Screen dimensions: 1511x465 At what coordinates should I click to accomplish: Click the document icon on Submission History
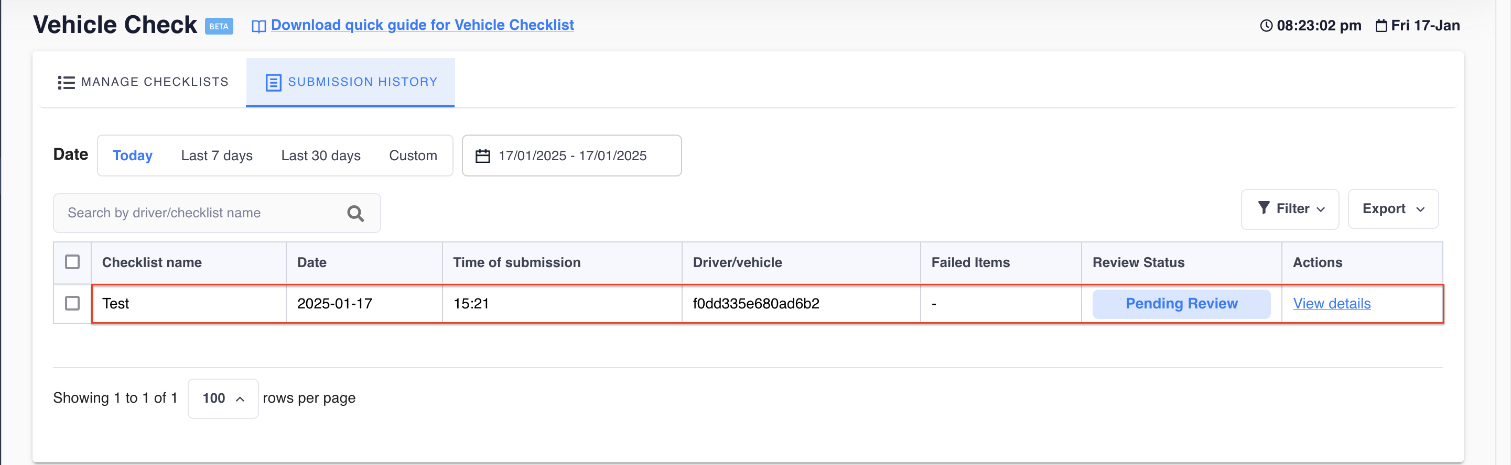tap(273, 83)
